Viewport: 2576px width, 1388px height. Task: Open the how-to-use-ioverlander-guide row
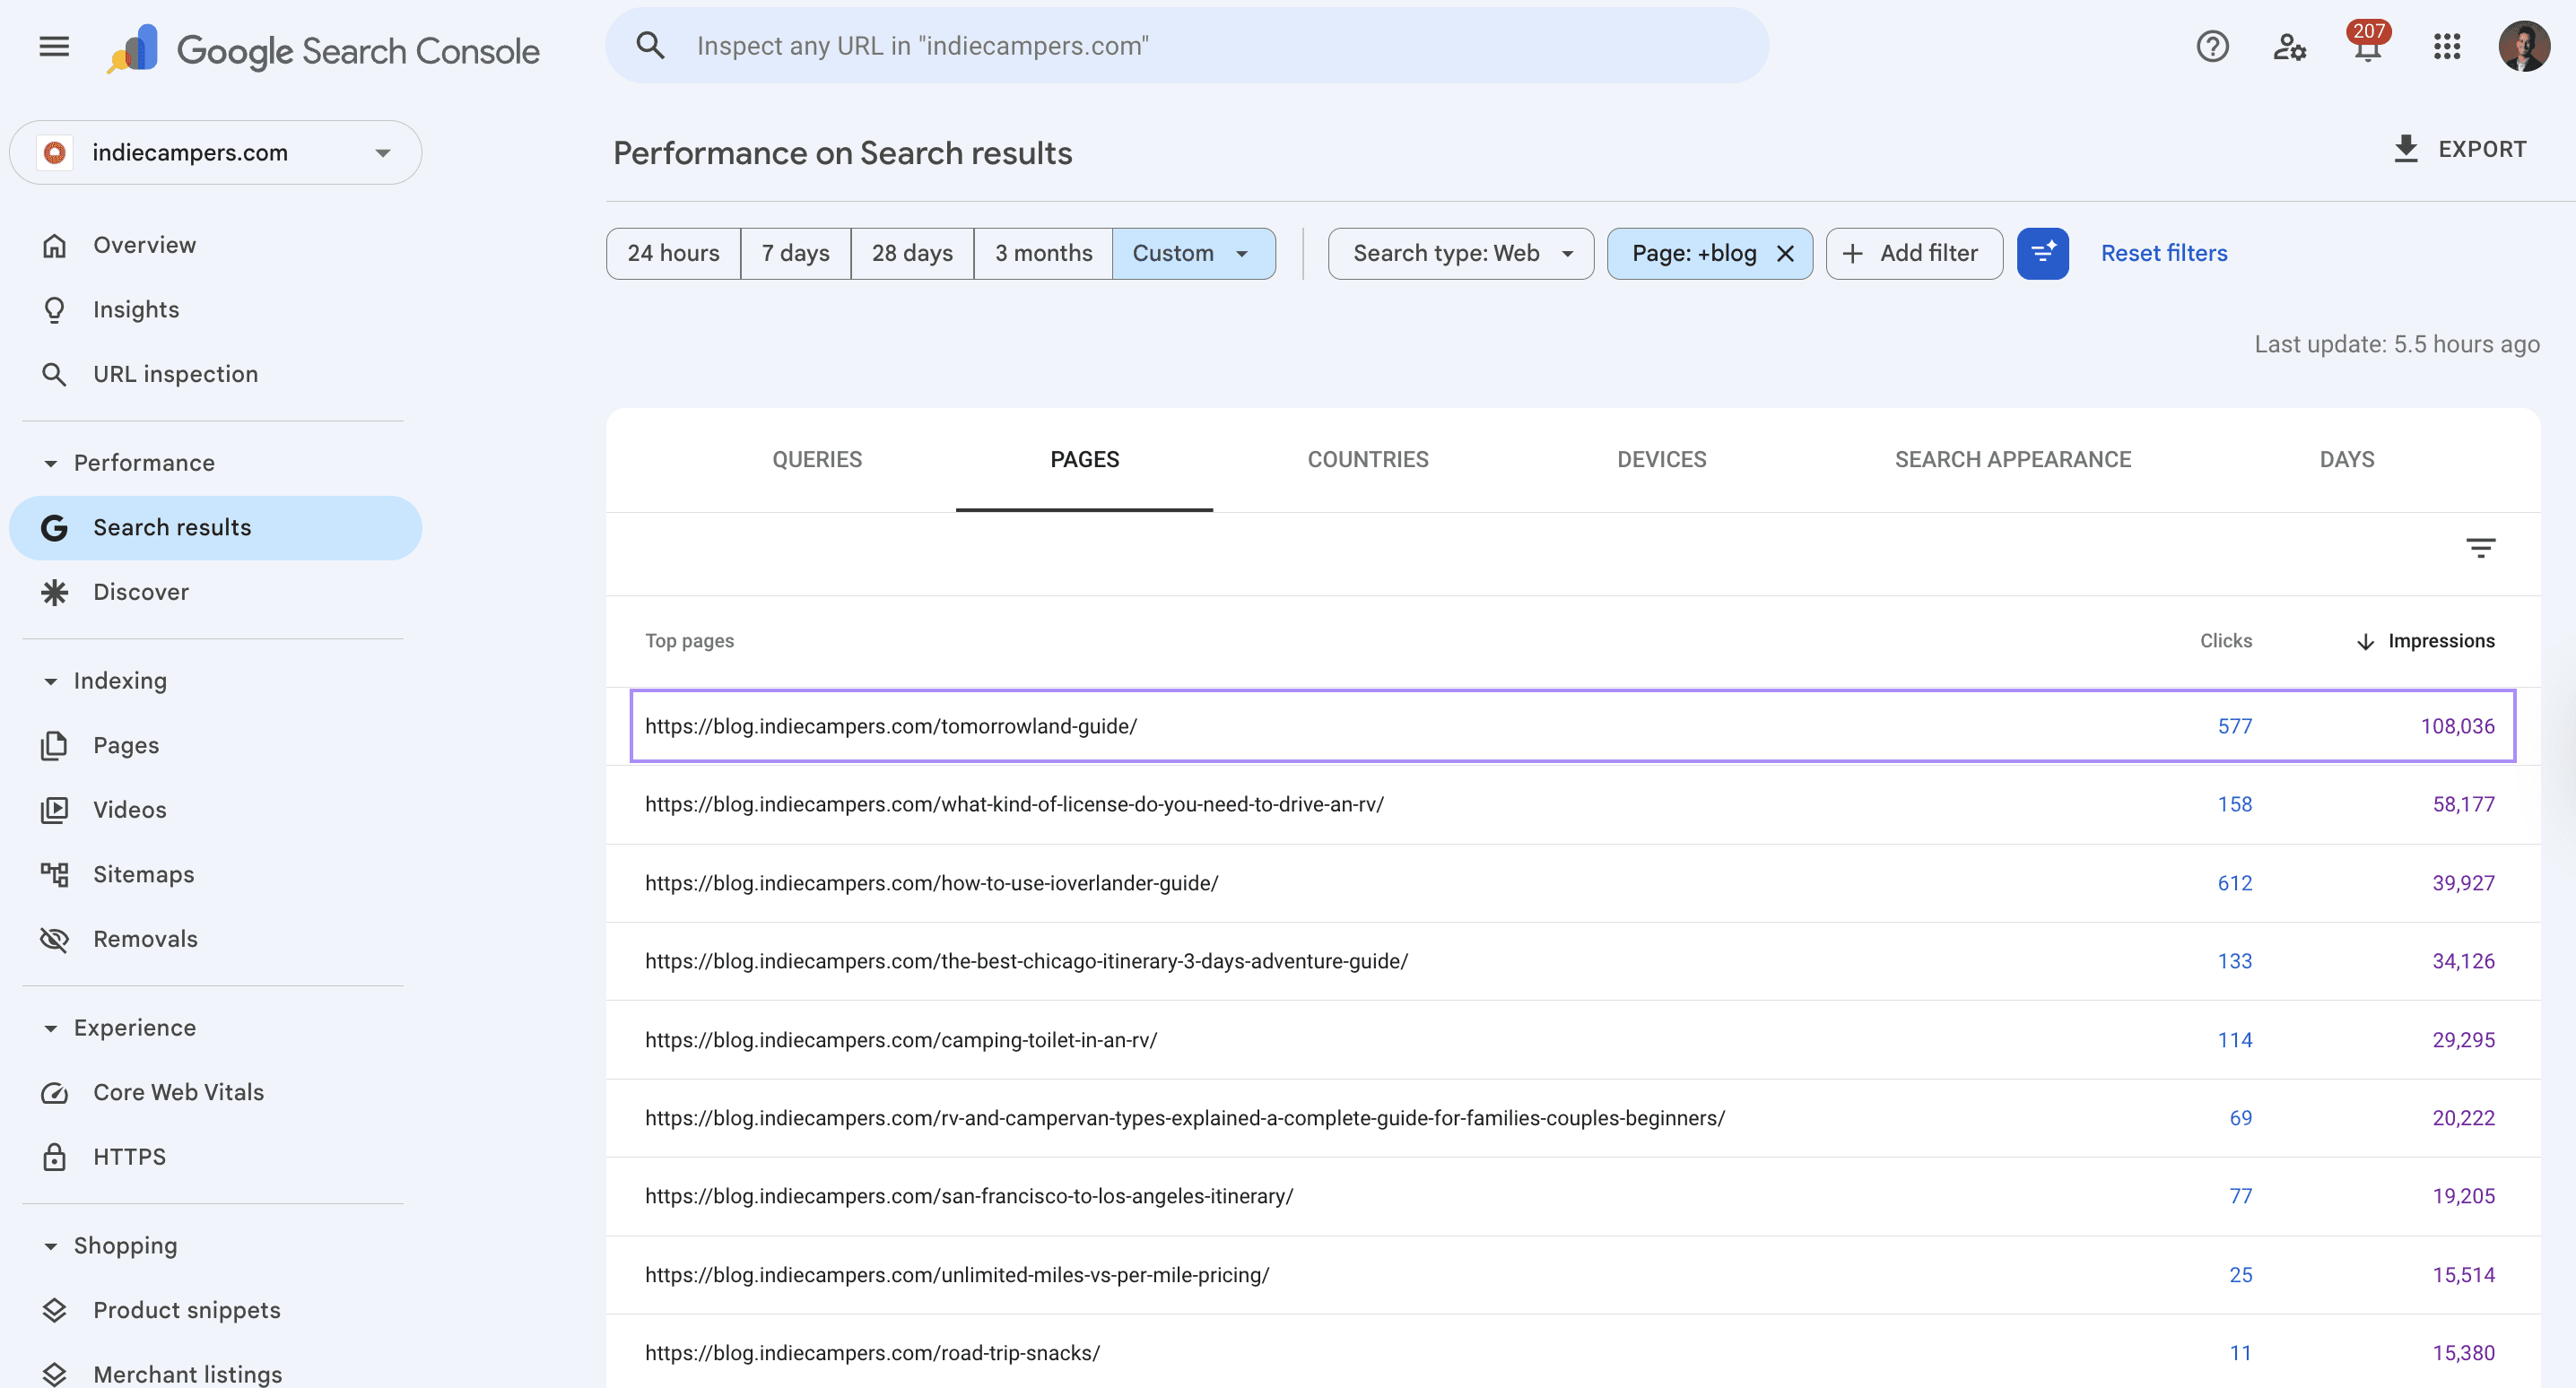(x=1572, y=883)
